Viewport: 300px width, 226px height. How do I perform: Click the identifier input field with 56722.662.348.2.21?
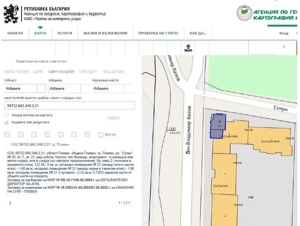[x=70, y=105]
